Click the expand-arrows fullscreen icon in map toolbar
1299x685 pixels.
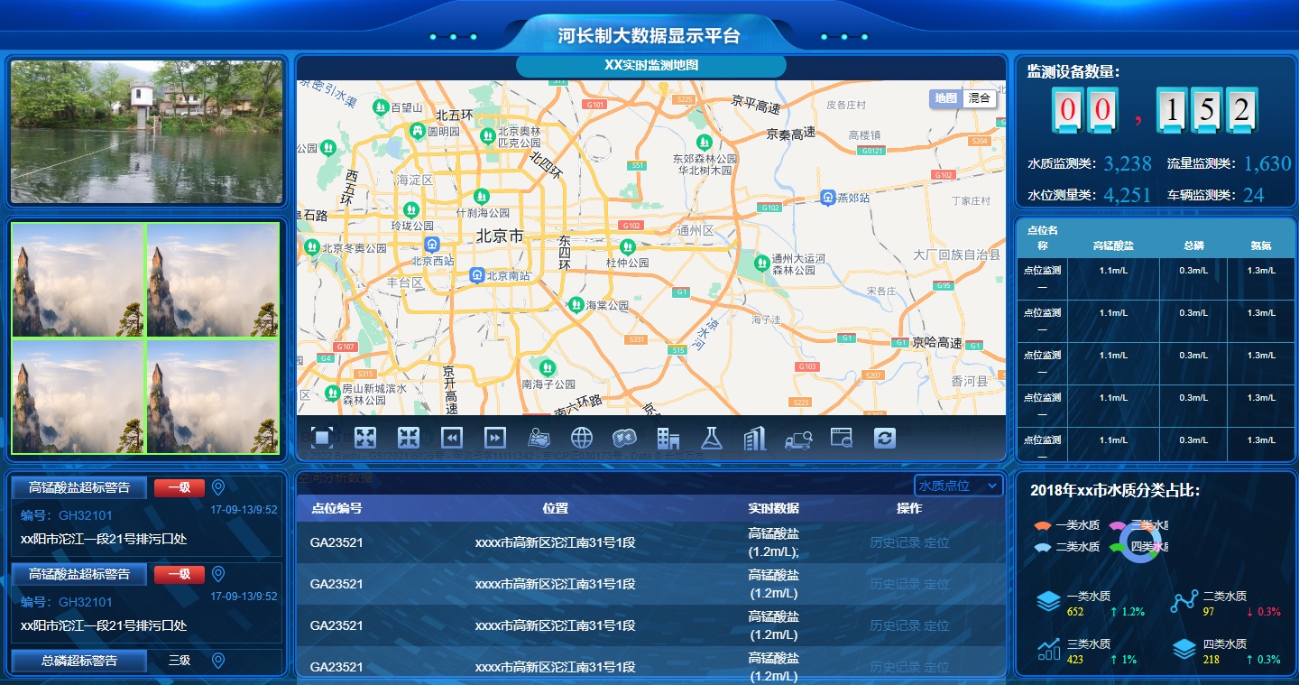(365, 438)
